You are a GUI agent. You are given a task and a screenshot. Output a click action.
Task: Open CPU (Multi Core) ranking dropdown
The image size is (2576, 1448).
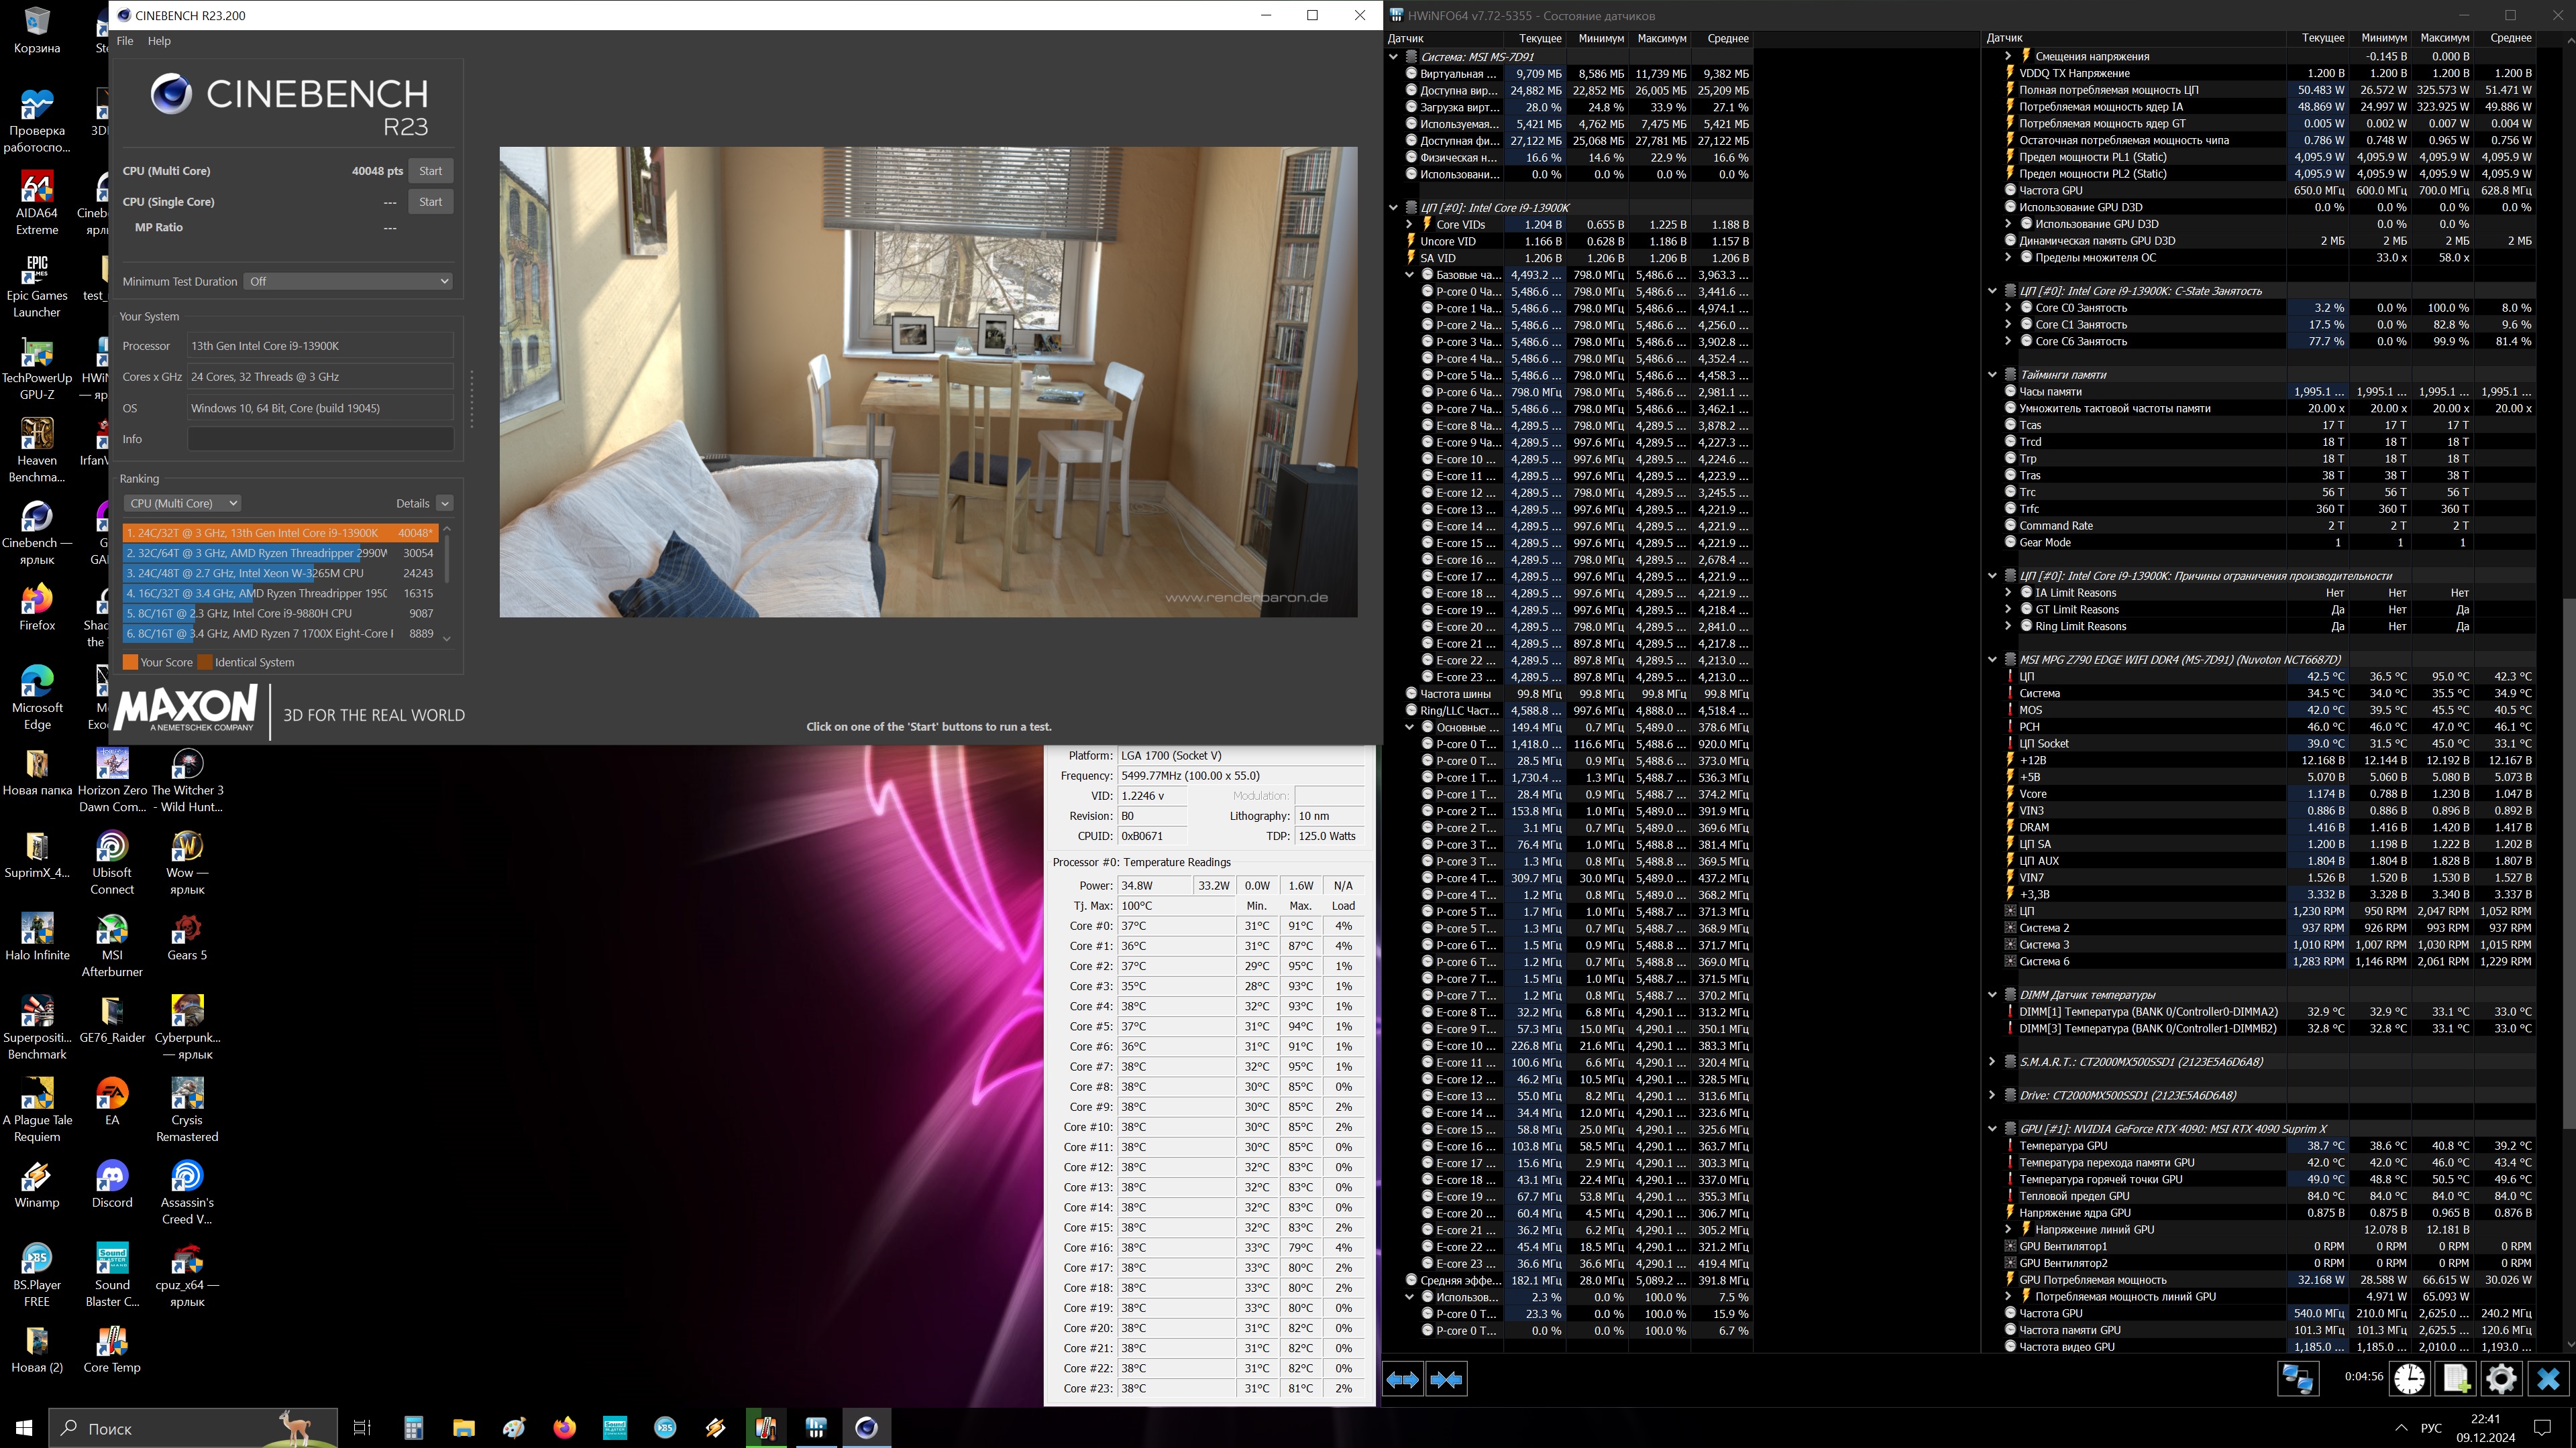[x=182, y=503]
